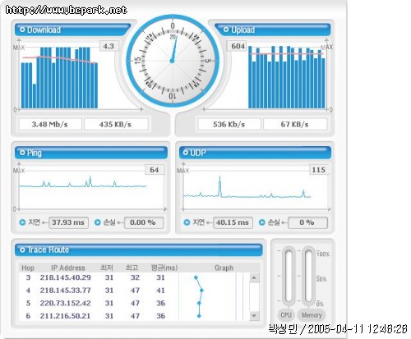Click the IP Address column header
The height and width of the screenshot is (339, 411).
click(68, 268)
